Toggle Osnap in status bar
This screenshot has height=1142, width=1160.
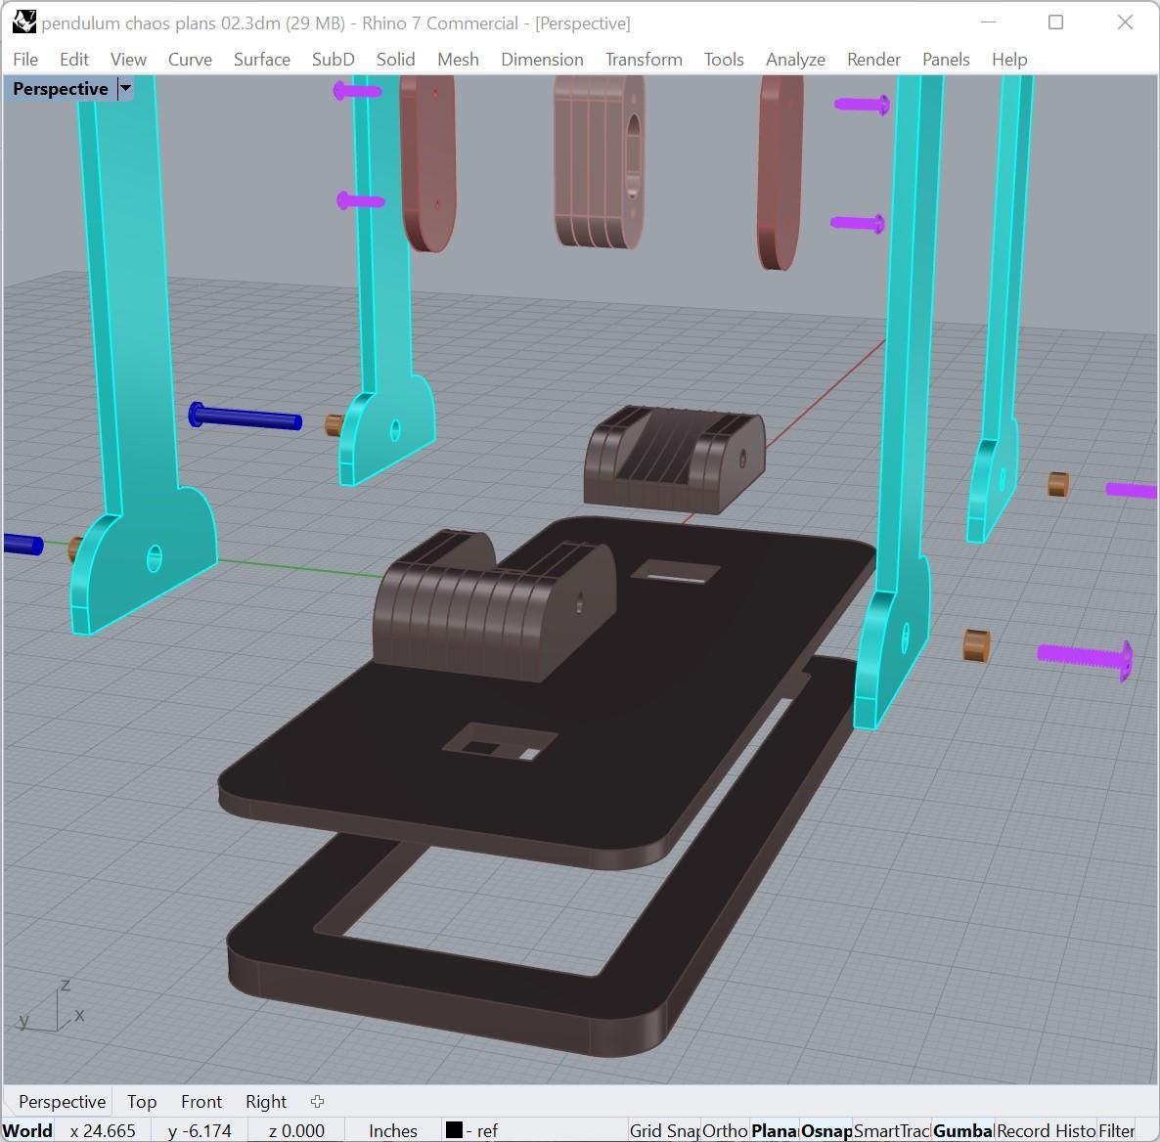coord(825,1130)
